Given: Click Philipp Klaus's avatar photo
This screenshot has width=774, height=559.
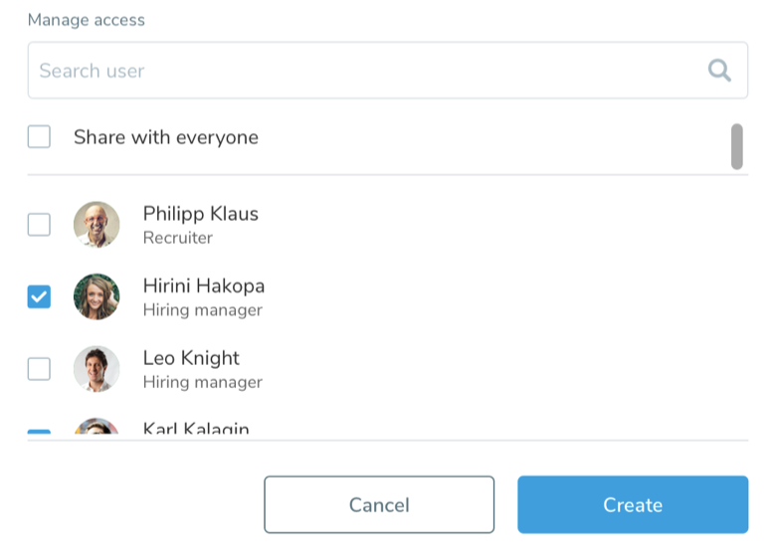Looking at the screenshot, I should (x=97, y=225).
